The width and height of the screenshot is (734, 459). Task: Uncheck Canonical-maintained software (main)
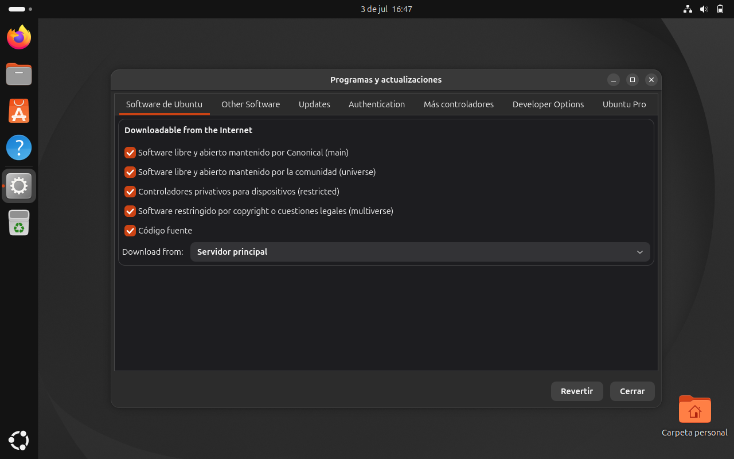tap(130, 153)
